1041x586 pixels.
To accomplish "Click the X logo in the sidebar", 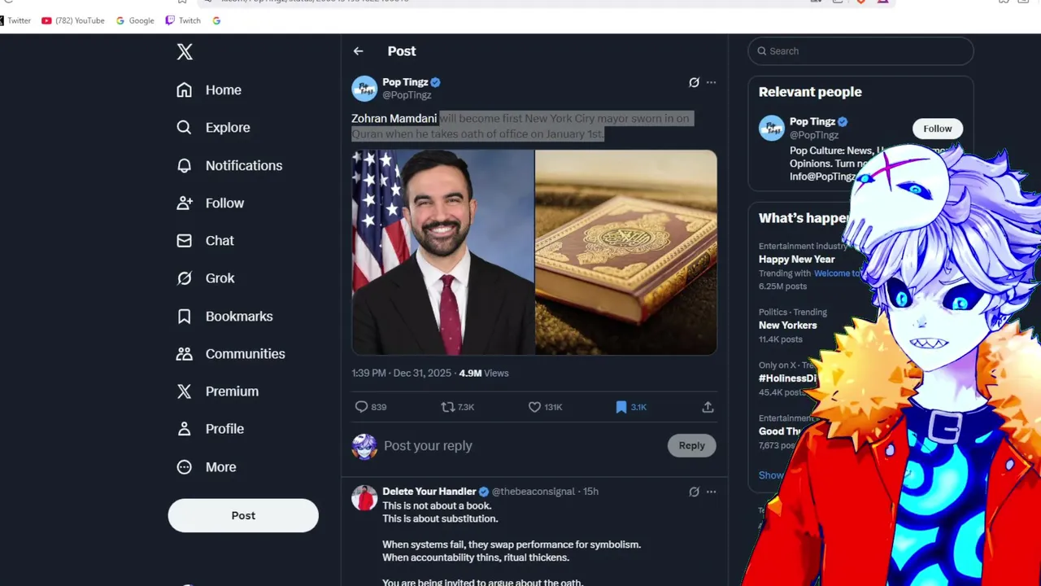I will (185, 52).
